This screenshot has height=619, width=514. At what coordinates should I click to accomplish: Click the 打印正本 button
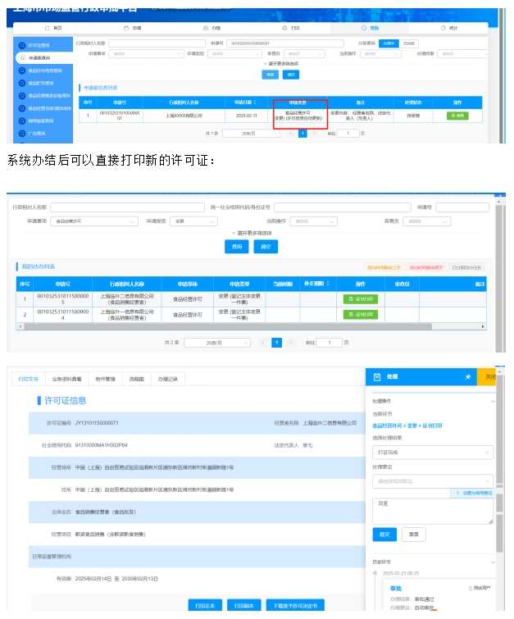coord(205,605)
